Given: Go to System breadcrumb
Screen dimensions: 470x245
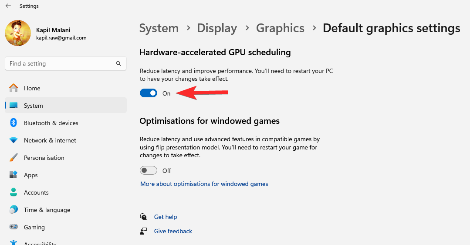Looking at the screenshot, I should [x=159, y=28].
